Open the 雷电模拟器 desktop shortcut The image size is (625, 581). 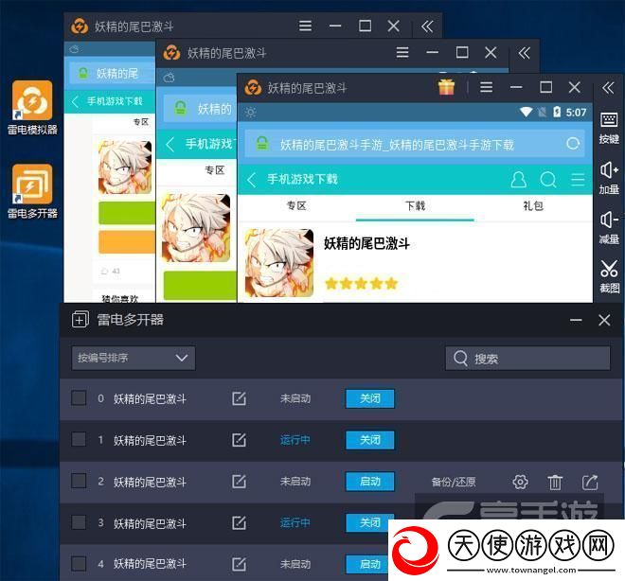[32, 108]
